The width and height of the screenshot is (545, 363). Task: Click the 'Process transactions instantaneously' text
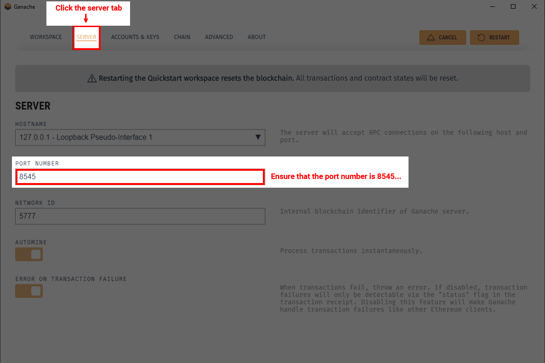pyautogui.click(x=351, y=251)
